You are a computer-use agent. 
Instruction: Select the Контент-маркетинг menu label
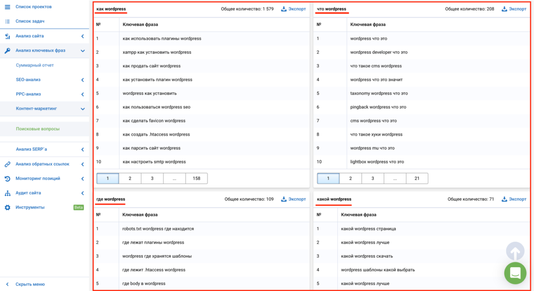[37, 109]
